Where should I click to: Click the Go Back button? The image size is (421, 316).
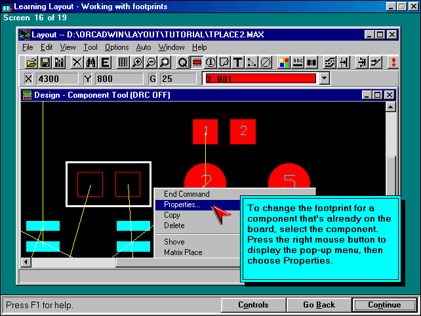319,305
